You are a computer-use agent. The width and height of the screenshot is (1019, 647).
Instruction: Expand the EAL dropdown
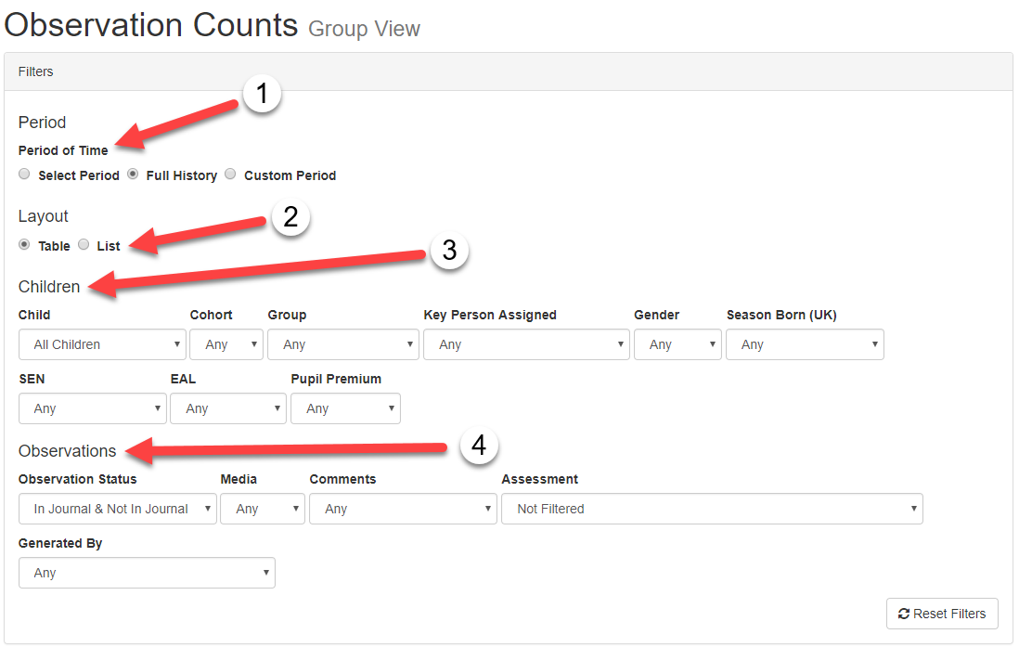pos(228,408)
